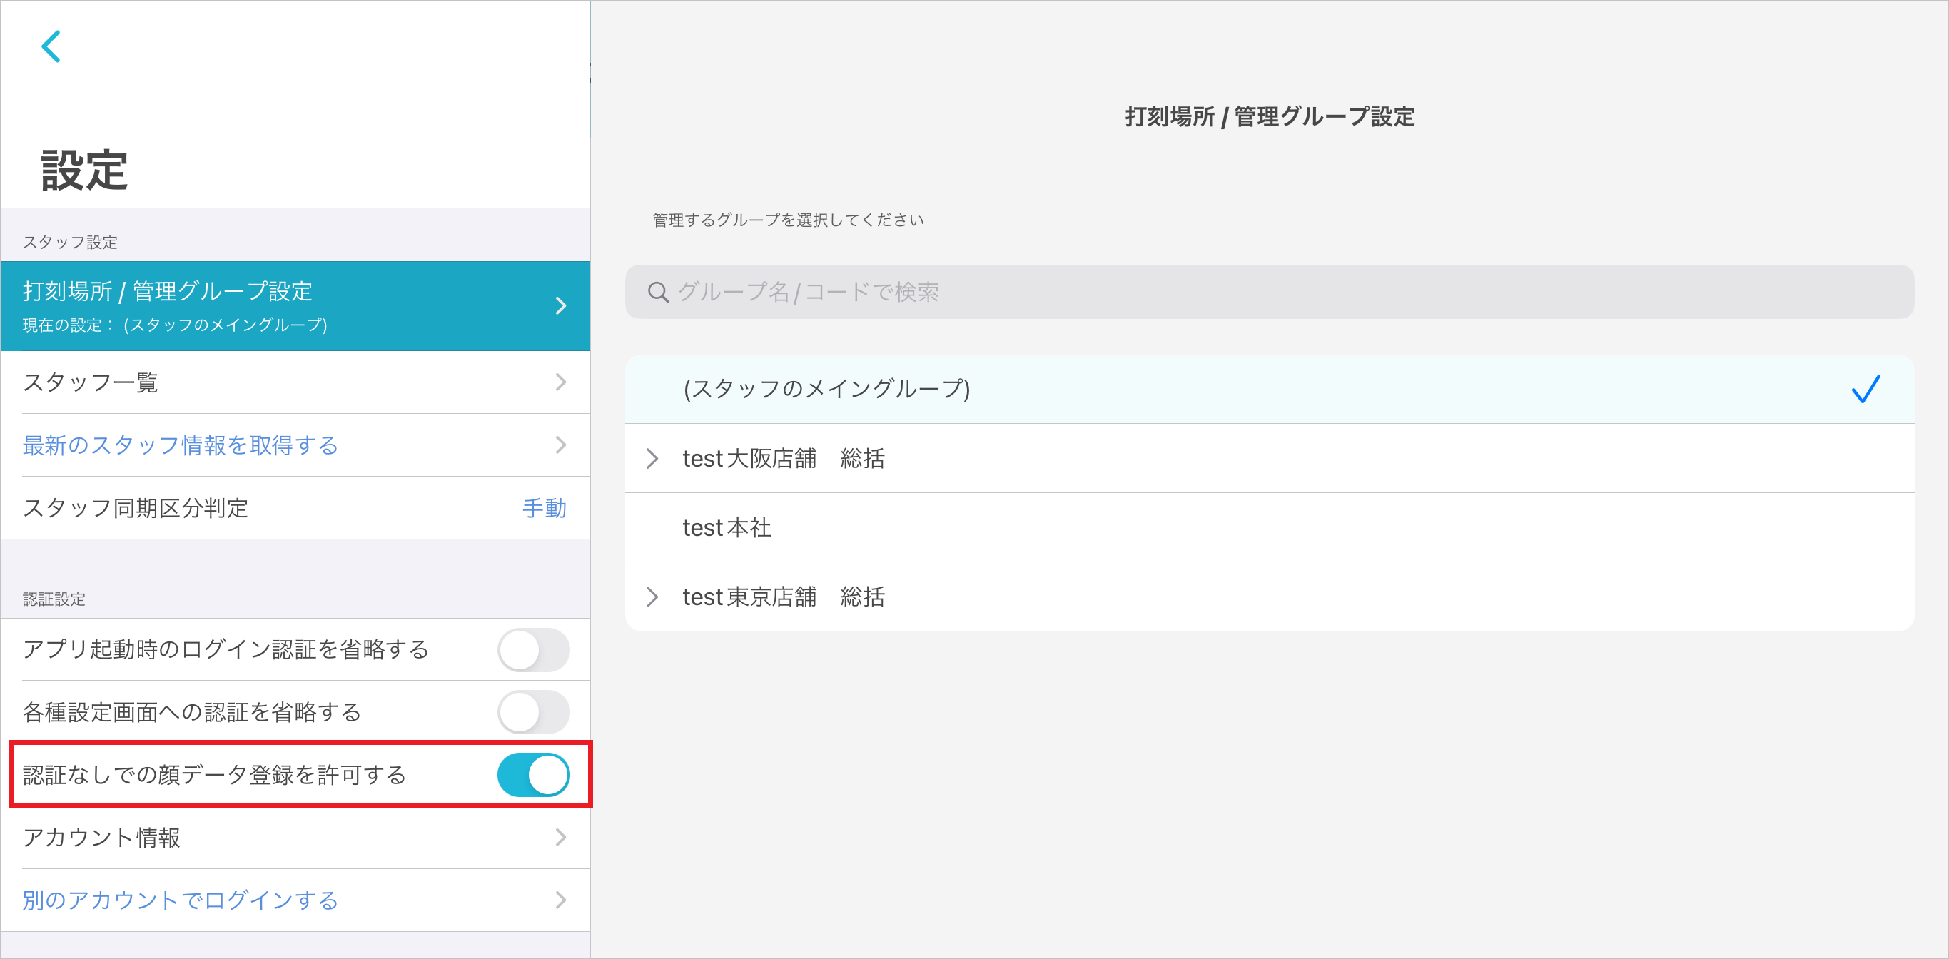1949x959 pixels.
Task: Open アカウント情報 menu item
Action: (296, 837)
